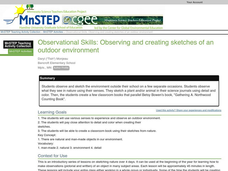The width and height of the screenshot is (228, 171).
Task: Click the Center for Global Environmental Education tagline
Action: pos(129,28)
